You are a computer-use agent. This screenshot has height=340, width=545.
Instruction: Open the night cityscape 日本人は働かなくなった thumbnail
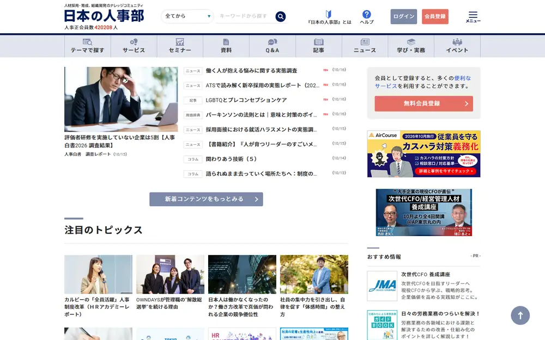[243, 274]
